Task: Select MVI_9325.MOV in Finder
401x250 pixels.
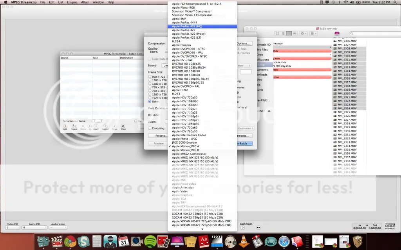Action: pos(347,112)
